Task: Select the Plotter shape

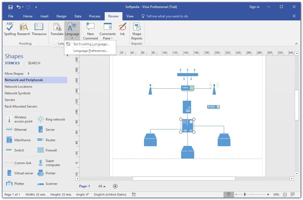Action: point(15,184)
